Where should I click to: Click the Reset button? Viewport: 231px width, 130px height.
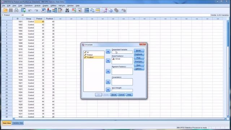point(114,95)
